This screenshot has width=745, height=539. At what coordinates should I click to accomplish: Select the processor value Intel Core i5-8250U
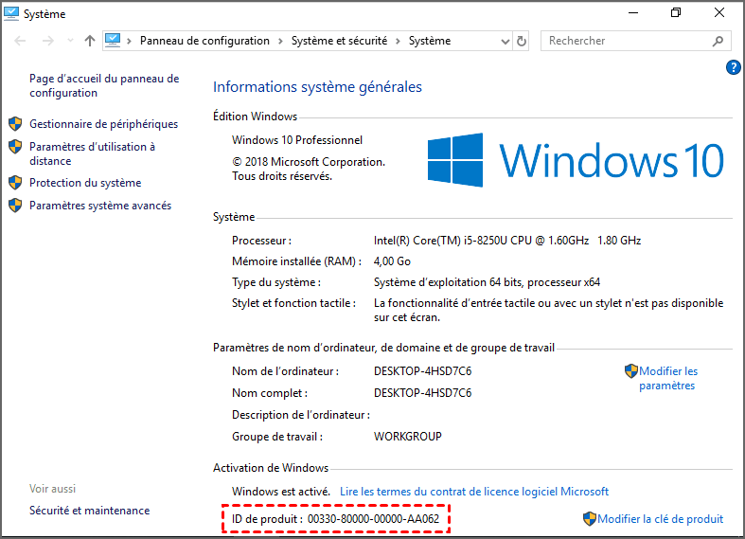(x=507, y=241)
